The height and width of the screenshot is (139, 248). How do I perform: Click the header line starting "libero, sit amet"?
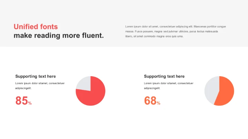click(154, 36)
